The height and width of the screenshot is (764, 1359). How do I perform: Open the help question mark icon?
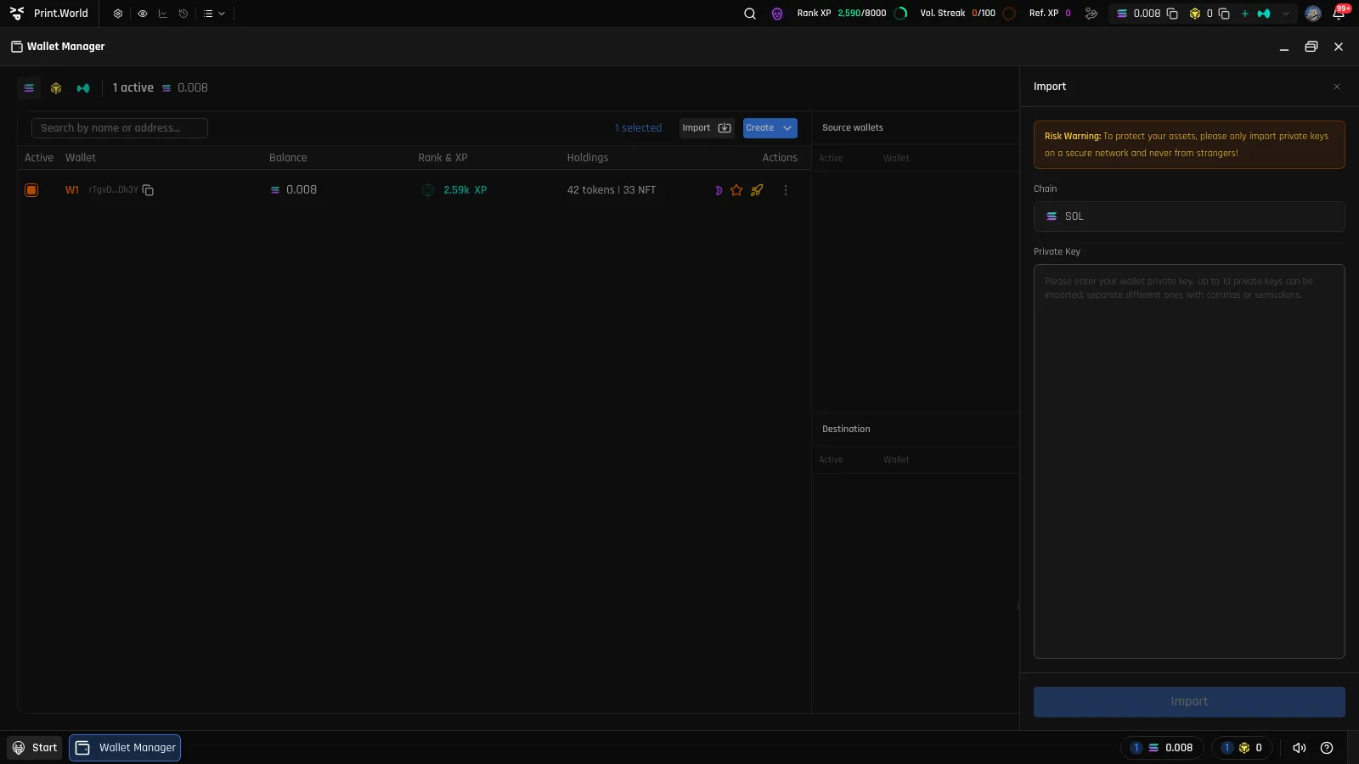click(x=1327, y=748)
